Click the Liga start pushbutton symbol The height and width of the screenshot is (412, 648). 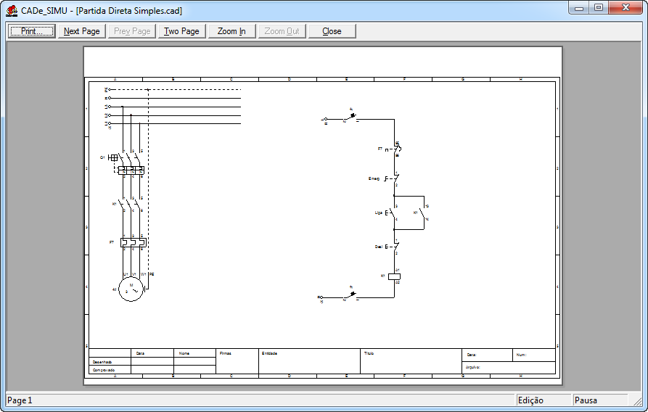pos(393,213)
